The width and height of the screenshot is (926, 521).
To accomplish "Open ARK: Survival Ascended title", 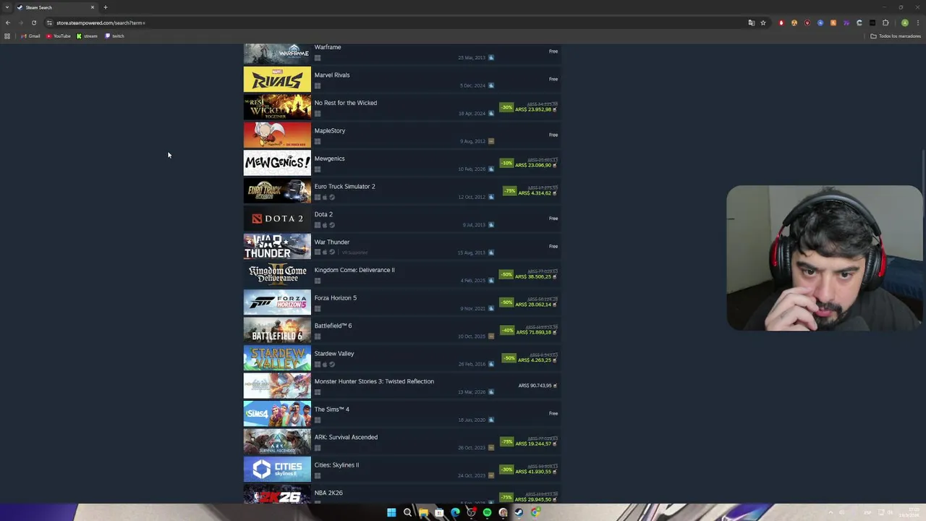I will click(x=346, y=437).
